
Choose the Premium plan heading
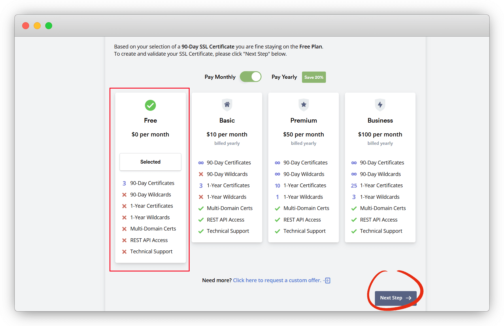[x=303, y=121]
